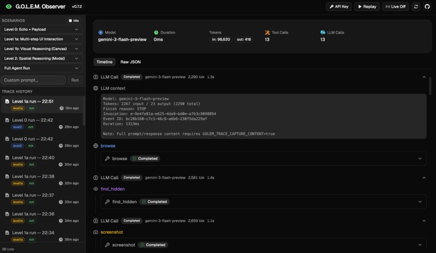Expand Level 0: Echo + Payload scenario
The width and height of the screenshot is (436, 253).
42,30
